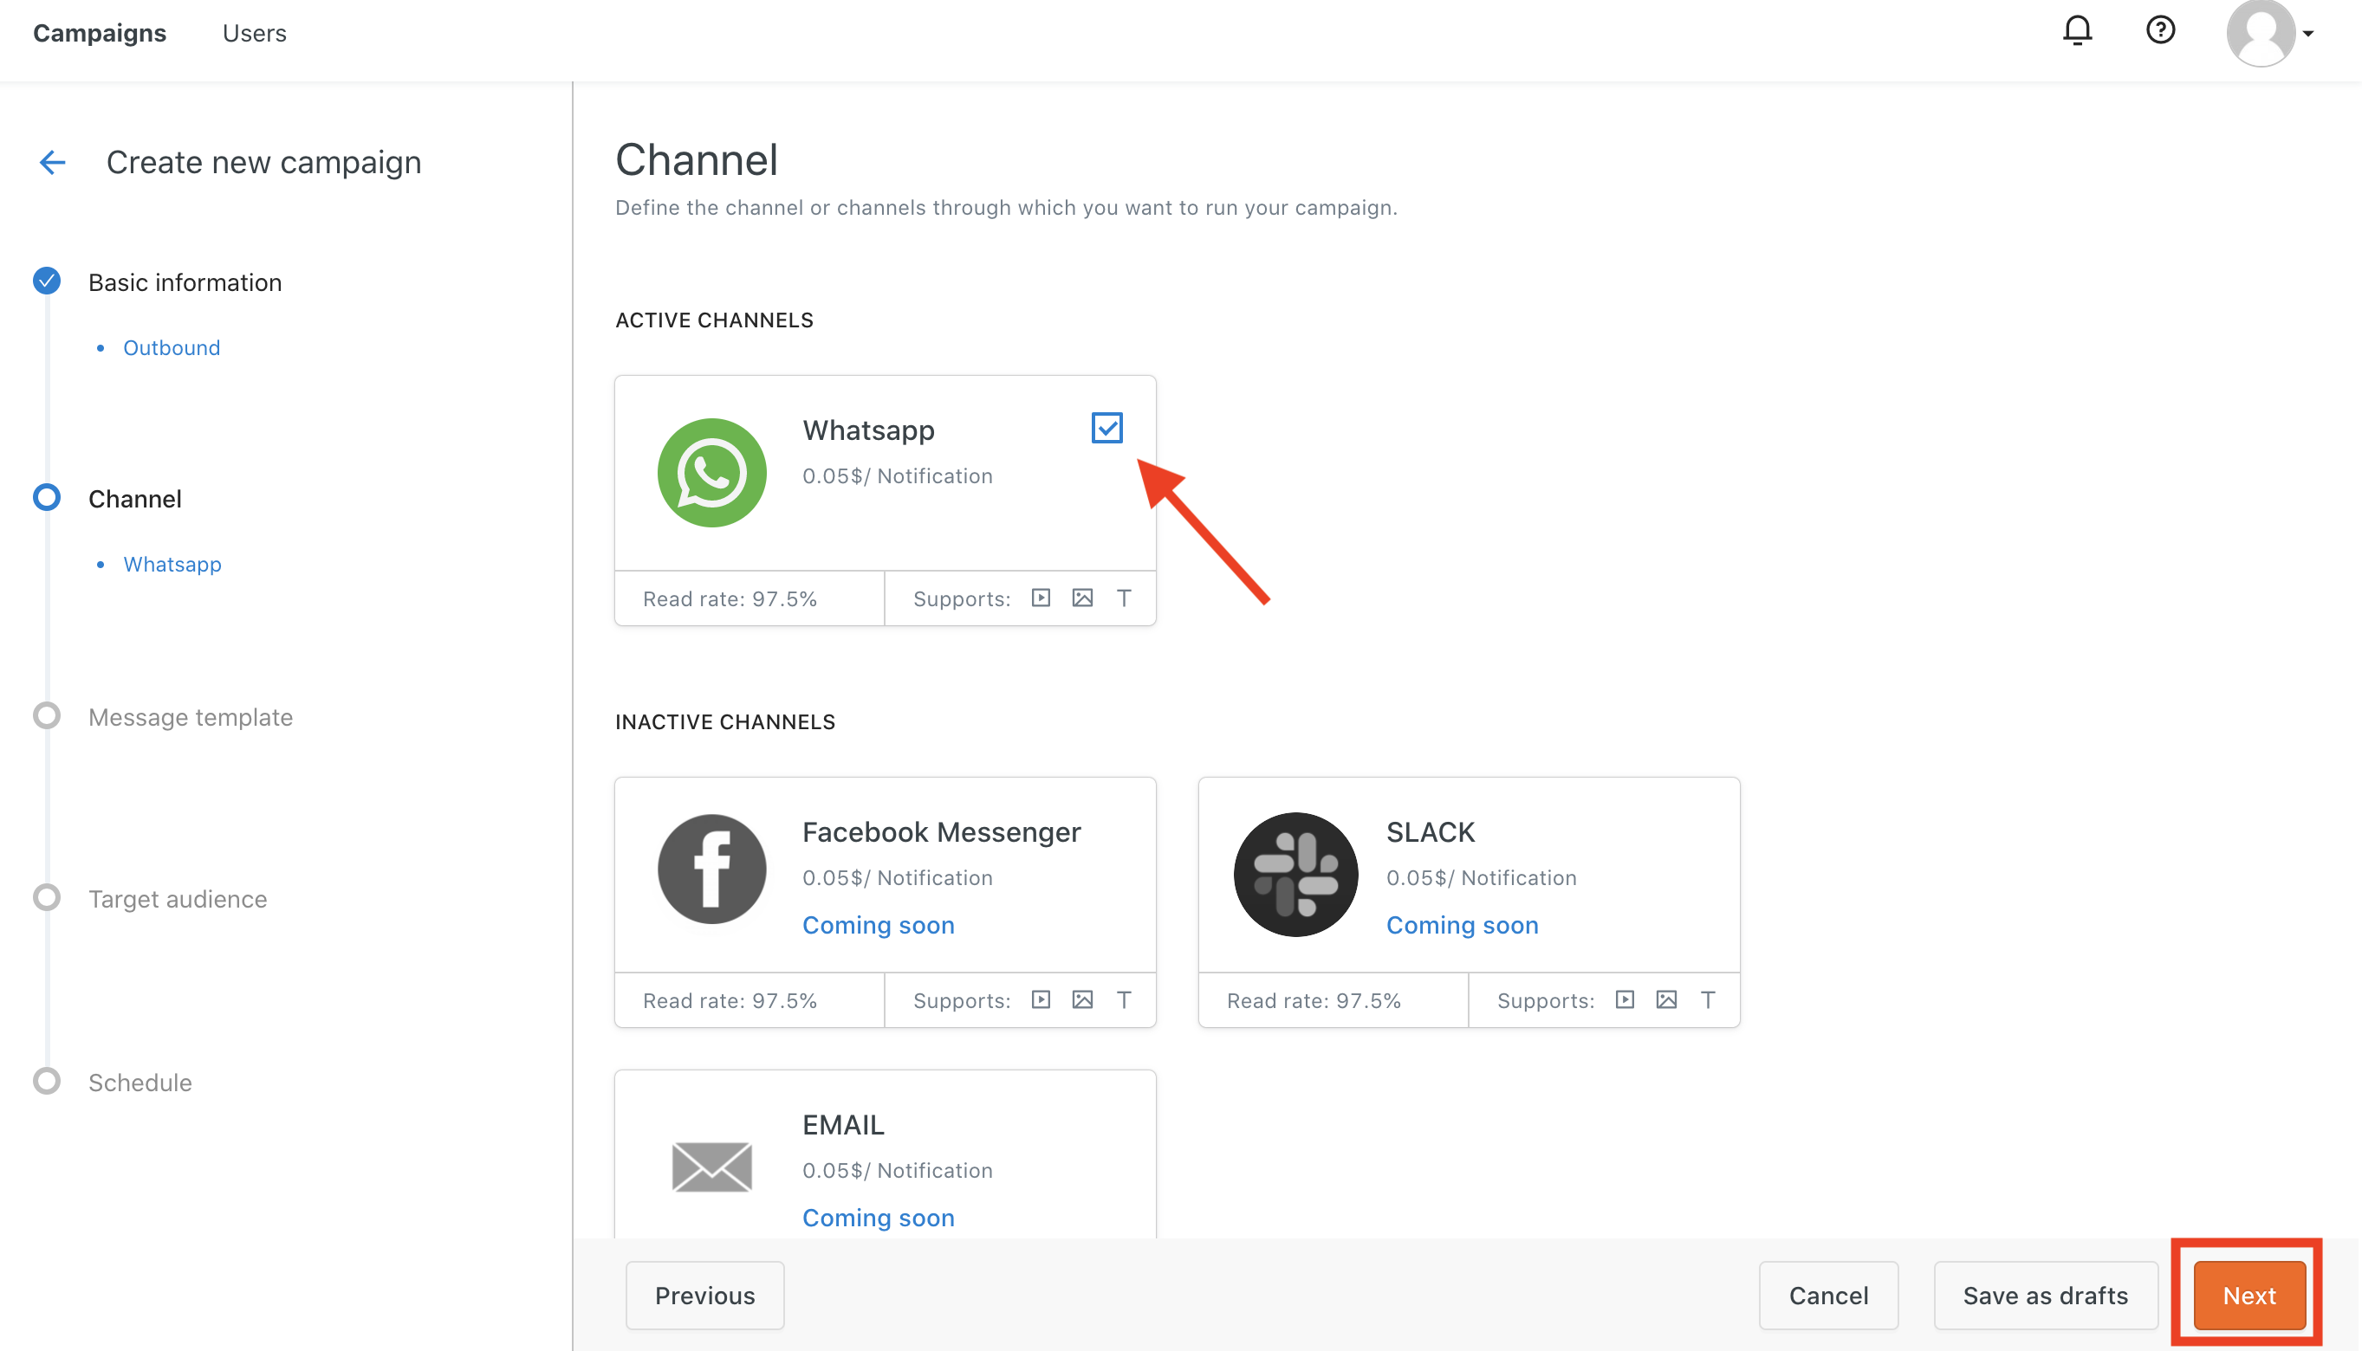This screenshot has width=2362, height=1351.
Task: Click the Schedule step circle
Action: 47,1081
